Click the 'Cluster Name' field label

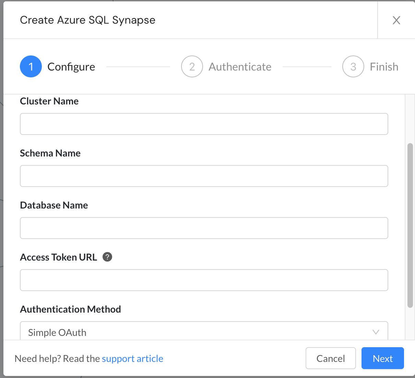click(49, 101)
